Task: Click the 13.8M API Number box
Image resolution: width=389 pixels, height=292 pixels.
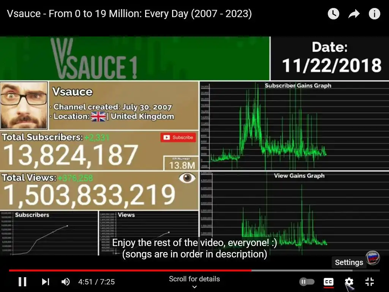Action: [x=181, y=163]
